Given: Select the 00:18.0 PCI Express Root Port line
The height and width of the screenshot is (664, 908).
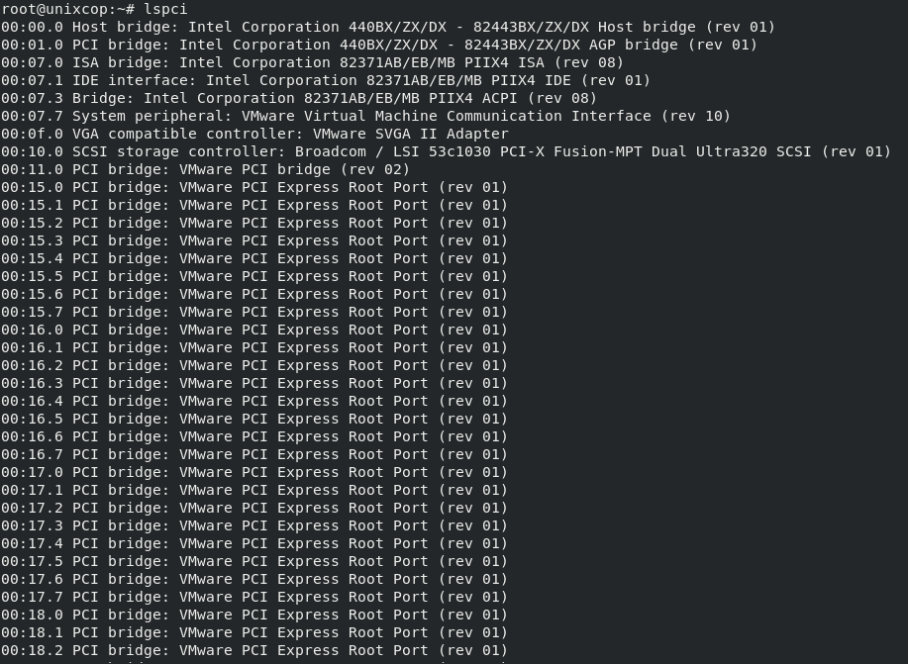Looking at the screenshot, I should point(254,615).
